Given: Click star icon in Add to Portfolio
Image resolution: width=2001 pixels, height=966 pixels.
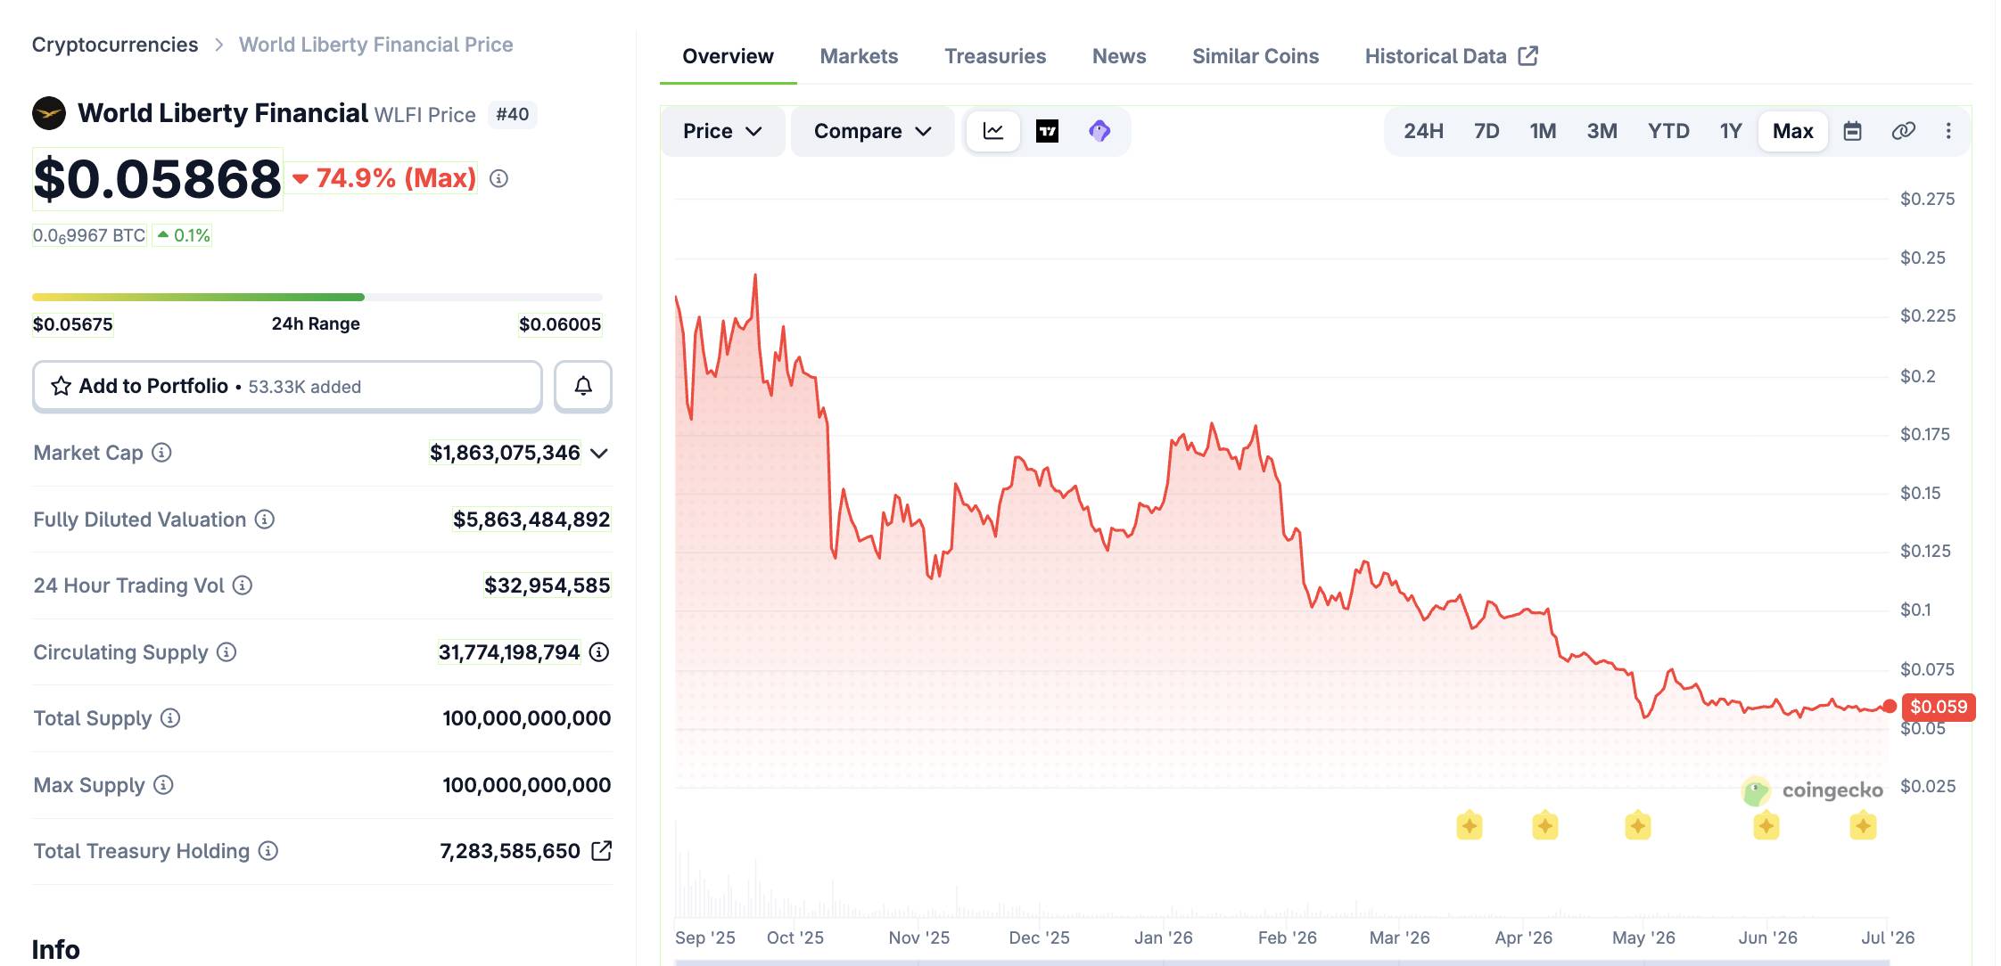Looking at the screenshot, I should [61, 386].
